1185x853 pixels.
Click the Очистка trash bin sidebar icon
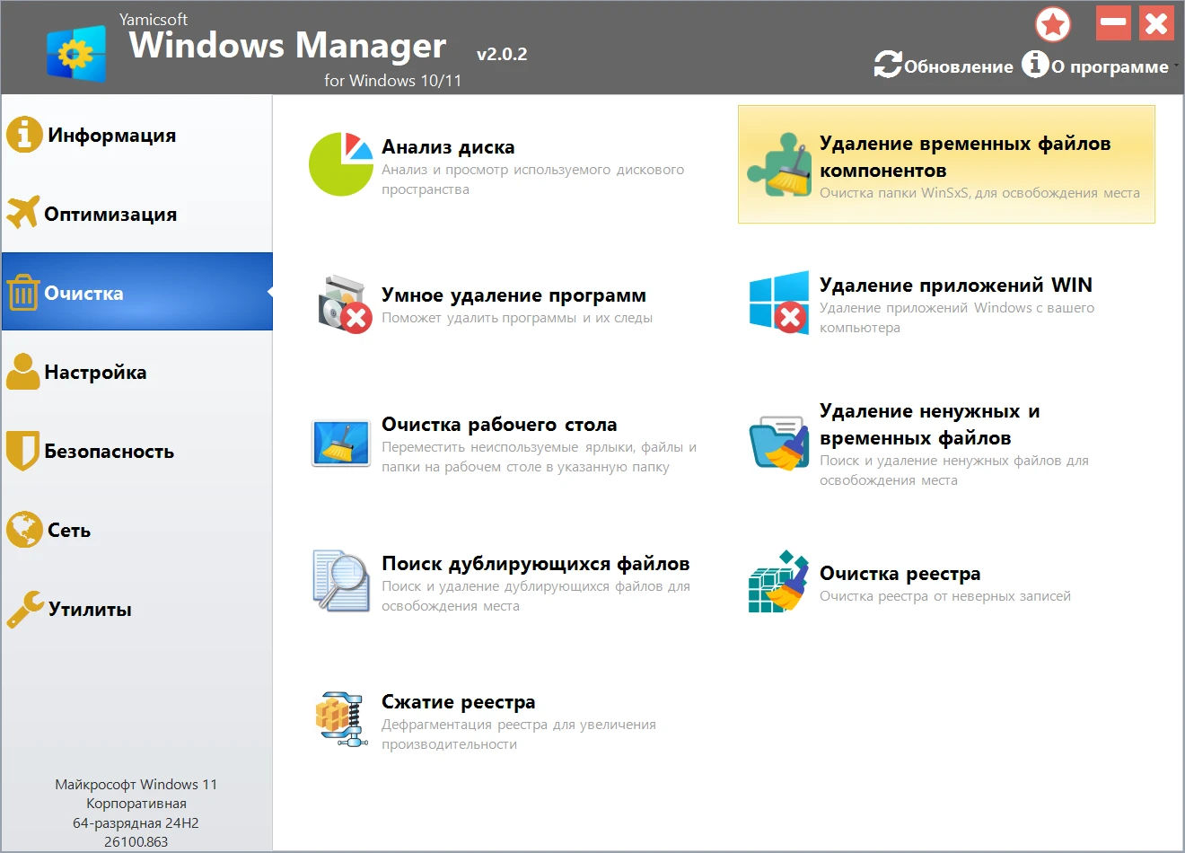(23, 293)
